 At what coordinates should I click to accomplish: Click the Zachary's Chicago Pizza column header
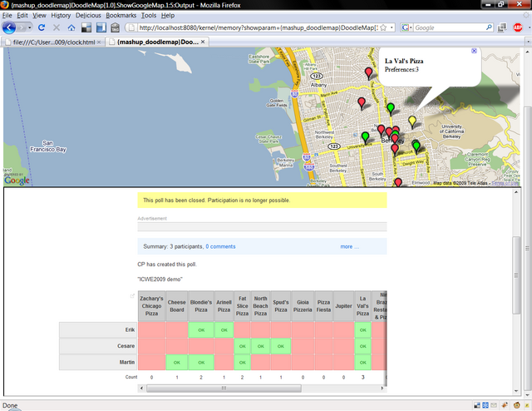(151, 305)
